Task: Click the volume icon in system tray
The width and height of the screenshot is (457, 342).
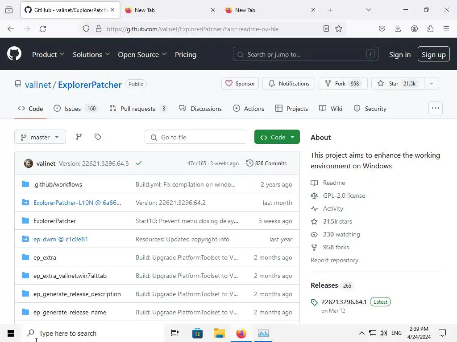Action: click(383, 333)
